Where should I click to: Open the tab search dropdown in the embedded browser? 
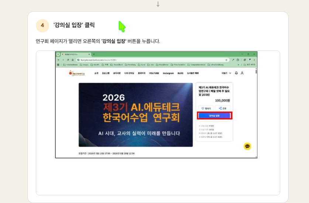click(58, 54)
